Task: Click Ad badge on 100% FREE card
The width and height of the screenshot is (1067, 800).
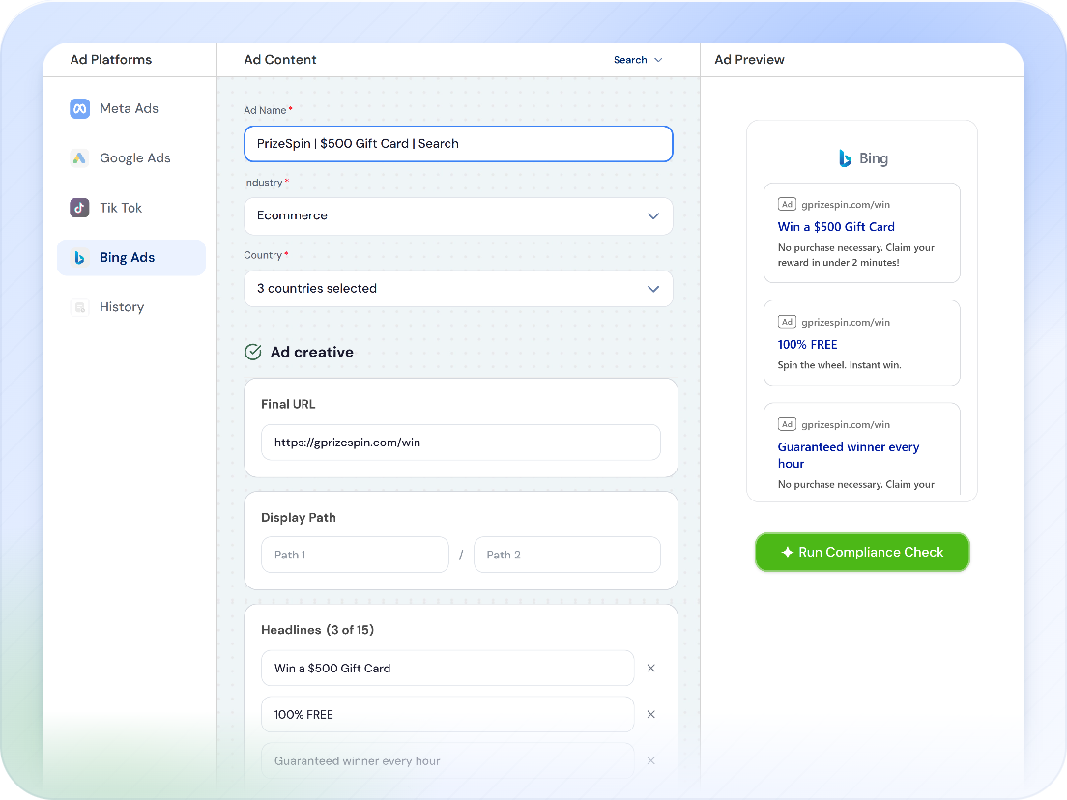Action: (787, 322)
